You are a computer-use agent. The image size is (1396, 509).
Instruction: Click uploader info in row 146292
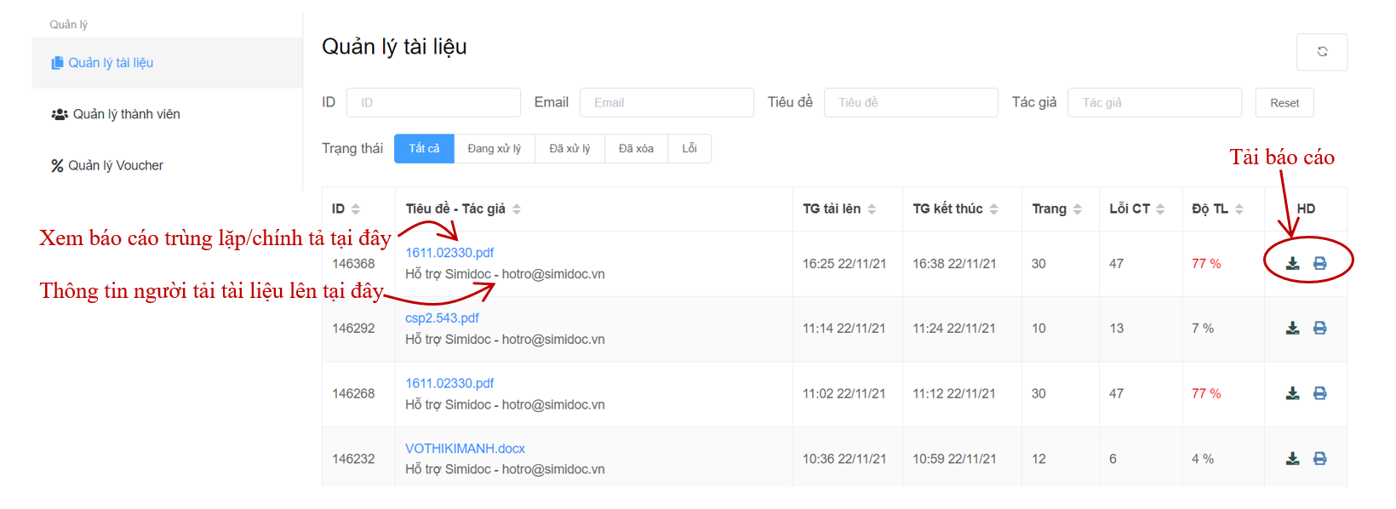(505, 340)
